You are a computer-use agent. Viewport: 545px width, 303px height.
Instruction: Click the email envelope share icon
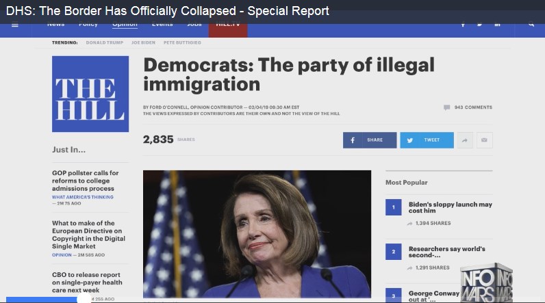485,140
